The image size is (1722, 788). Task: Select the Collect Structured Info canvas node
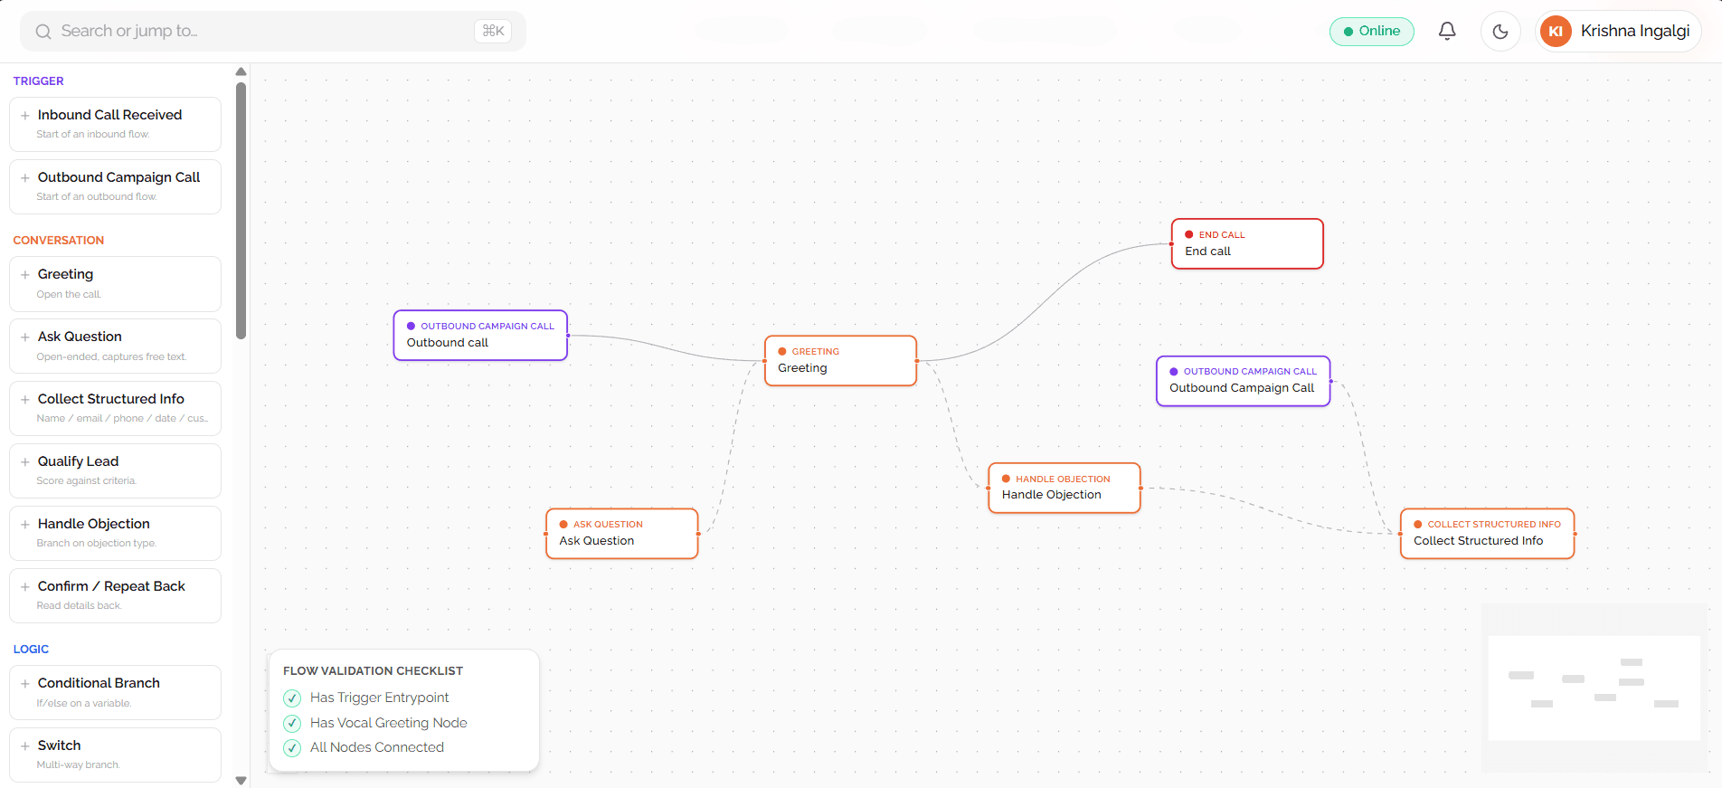[1487, 534]
